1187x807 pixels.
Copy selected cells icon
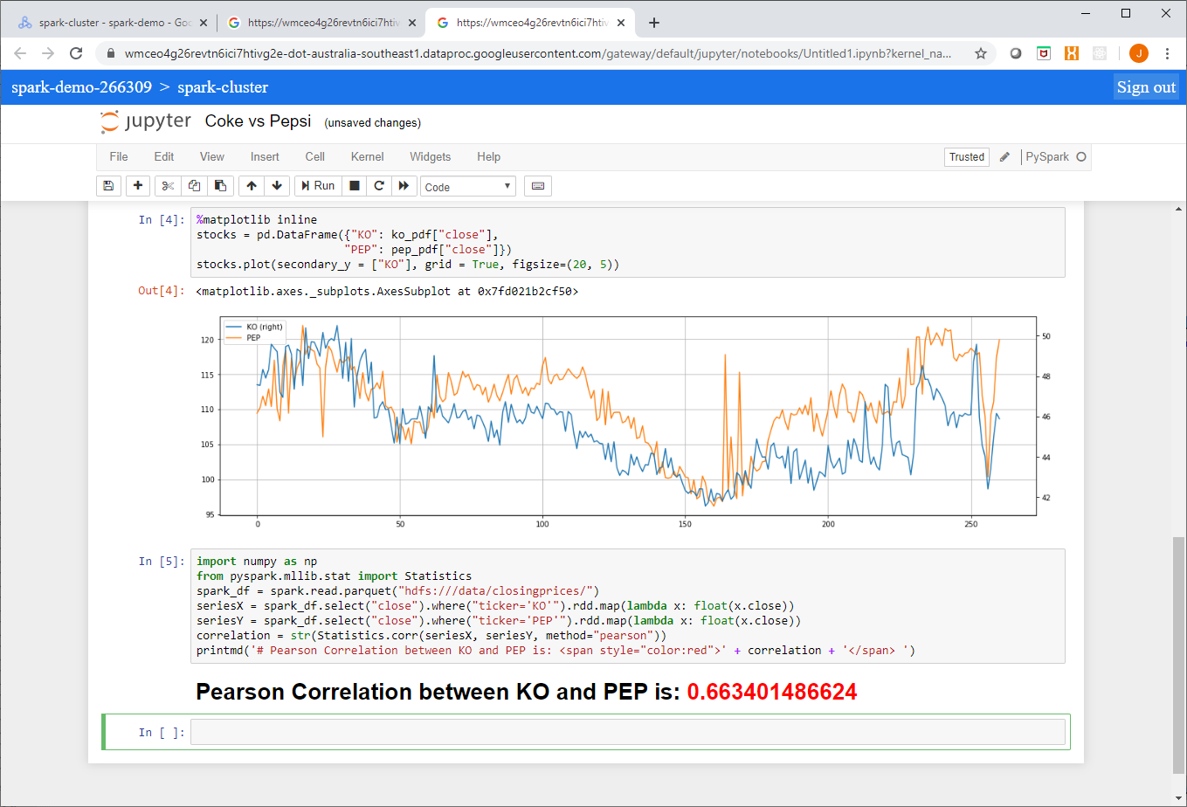point(194,185)
